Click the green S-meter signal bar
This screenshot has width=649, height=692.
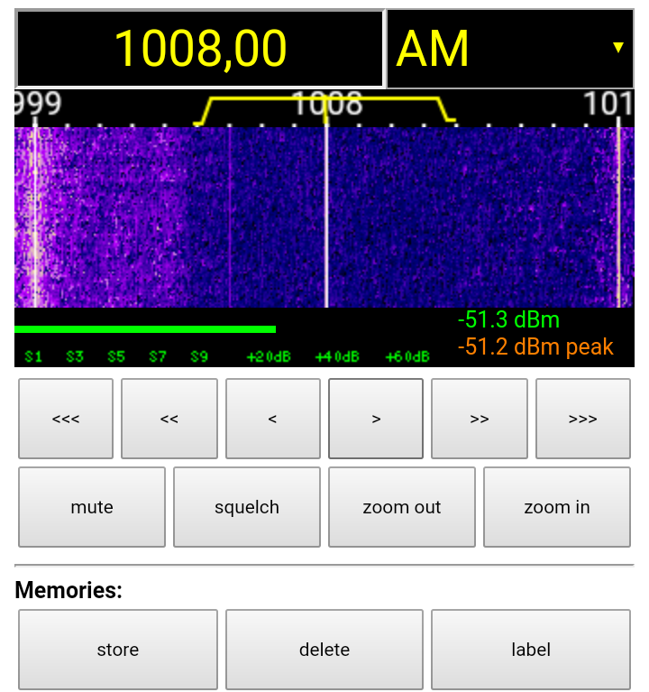pyautogui.click(x=144, y=329)
